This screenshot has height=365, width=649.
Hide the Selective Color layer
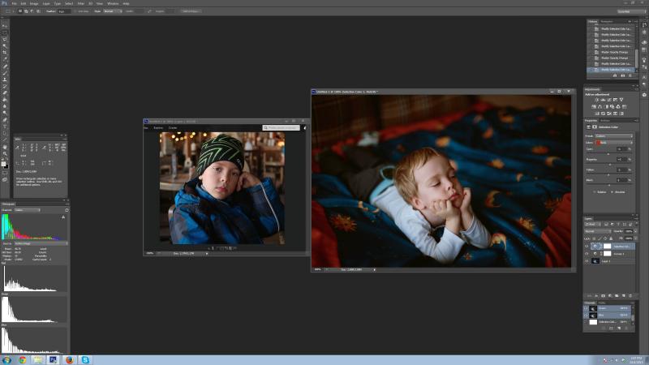click(587, 247)
